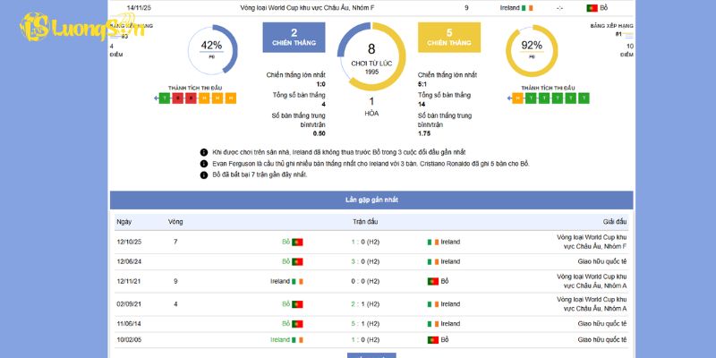Click the info icon beside 'Bồ đã bất bại 7 trận'
Viewport: 716px width, 358px height.
(204, 175)
